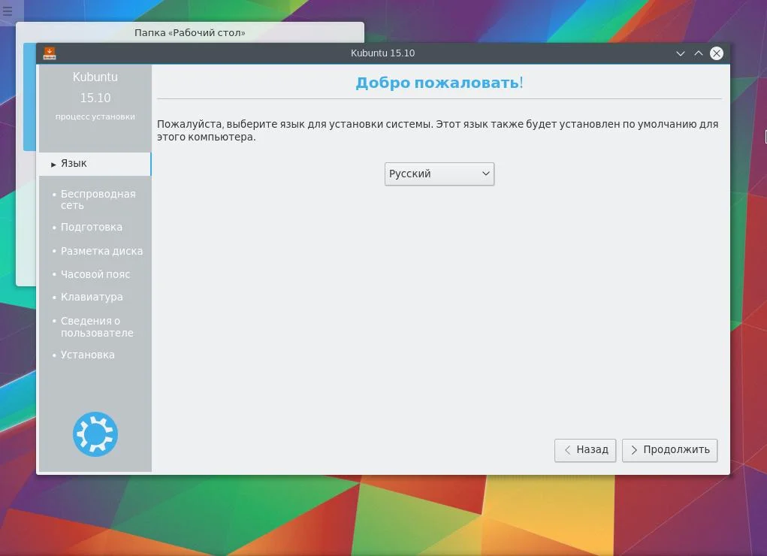Viewport: 767px width, 556px height.
Task: Minimize the Kubuntu 15.10 installer window
Action: [680, 53]
